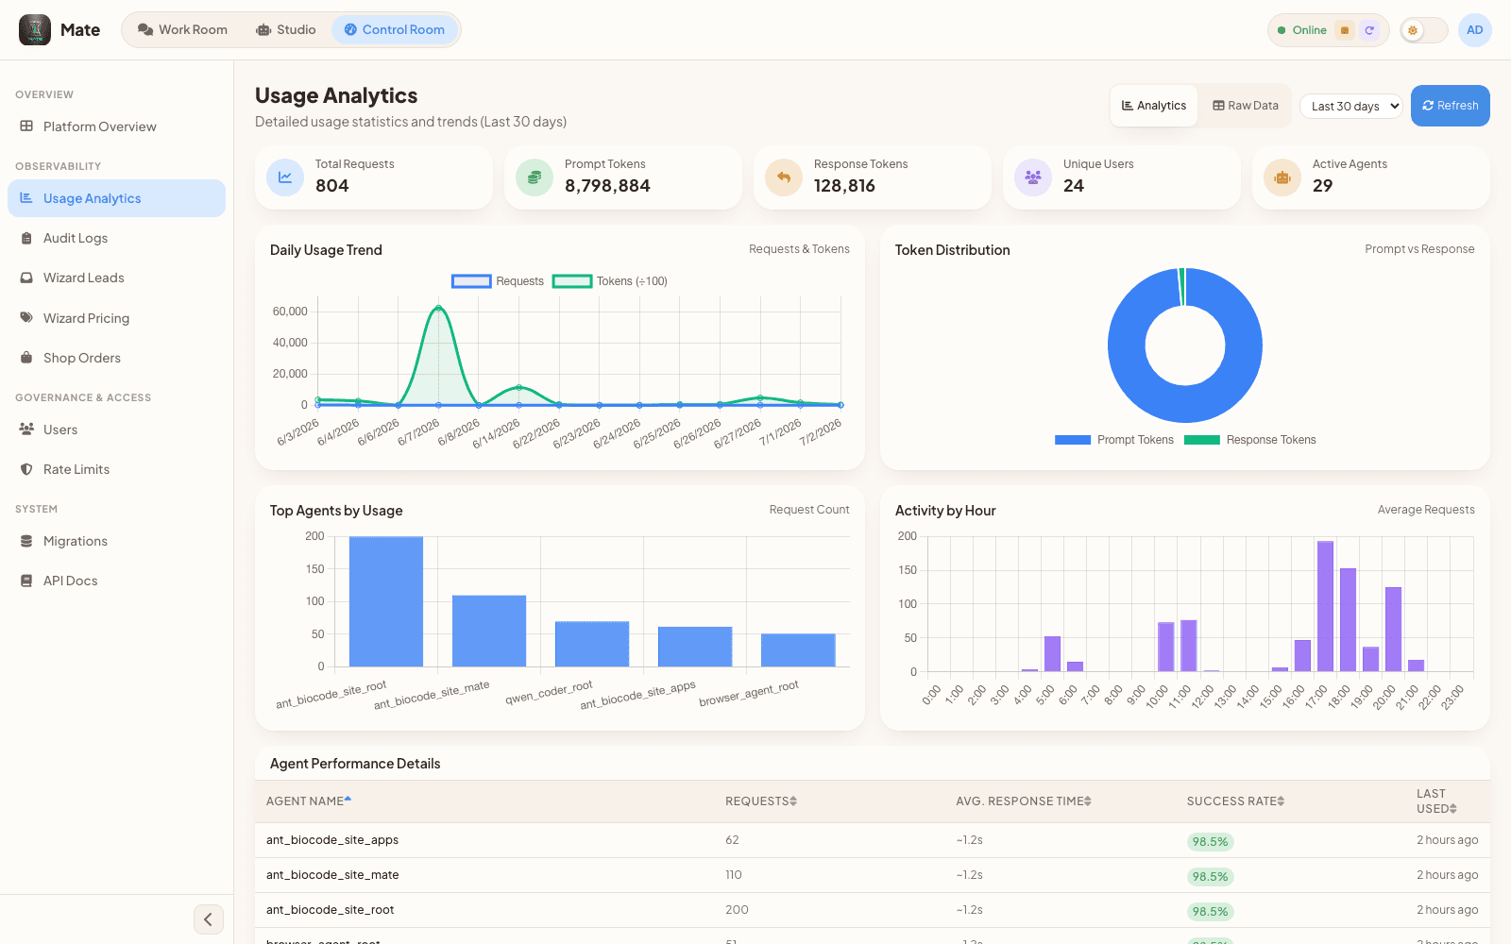
Task: Select the ant_biocode_site_root table row
Action: click(x=873, y=910)
